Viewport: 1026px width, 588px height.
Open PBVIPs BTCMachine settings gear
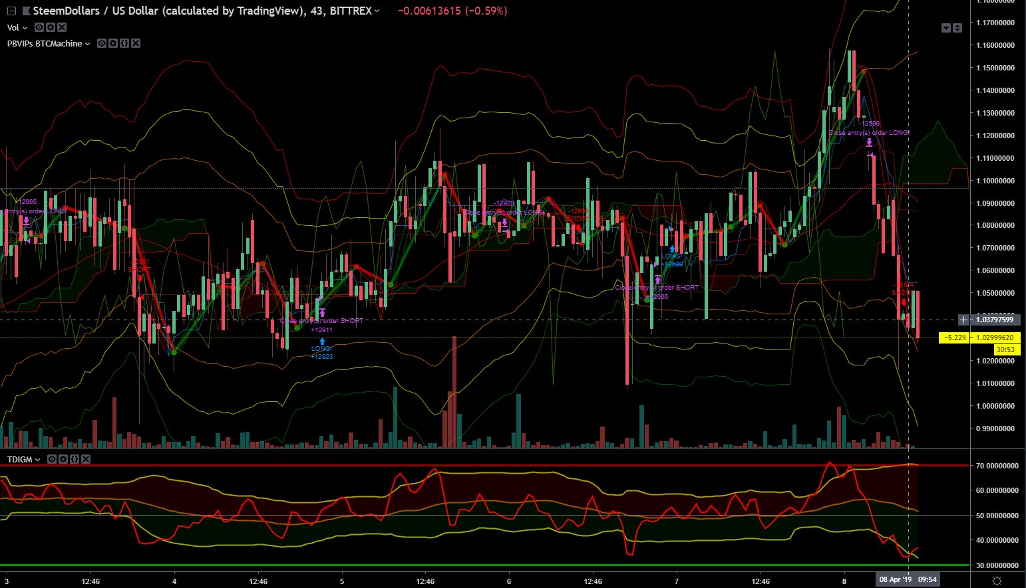click(113, 43)
